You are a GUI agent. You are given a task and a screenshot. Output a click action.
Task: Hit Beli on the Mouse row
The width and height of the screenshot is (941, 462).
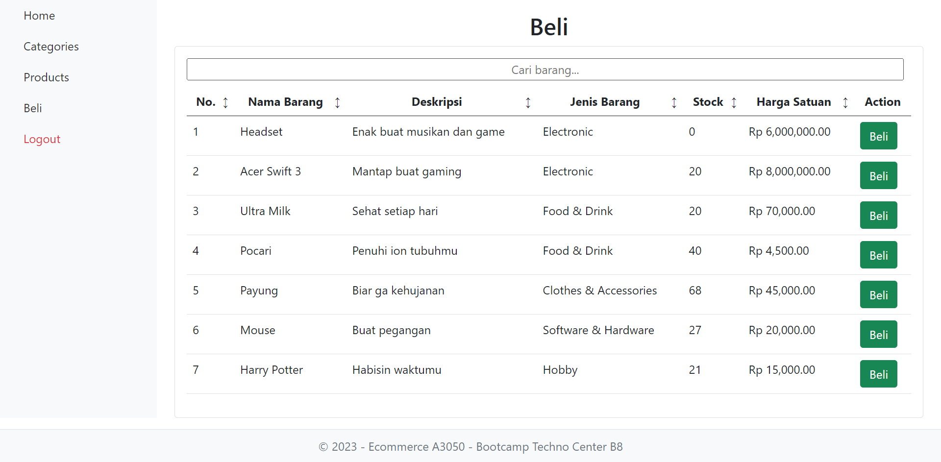pyautogui.click(x=878, y=335)
